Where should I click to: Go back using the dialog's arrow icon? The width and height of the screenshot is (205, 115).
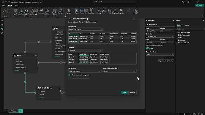(x=70, y=19)
